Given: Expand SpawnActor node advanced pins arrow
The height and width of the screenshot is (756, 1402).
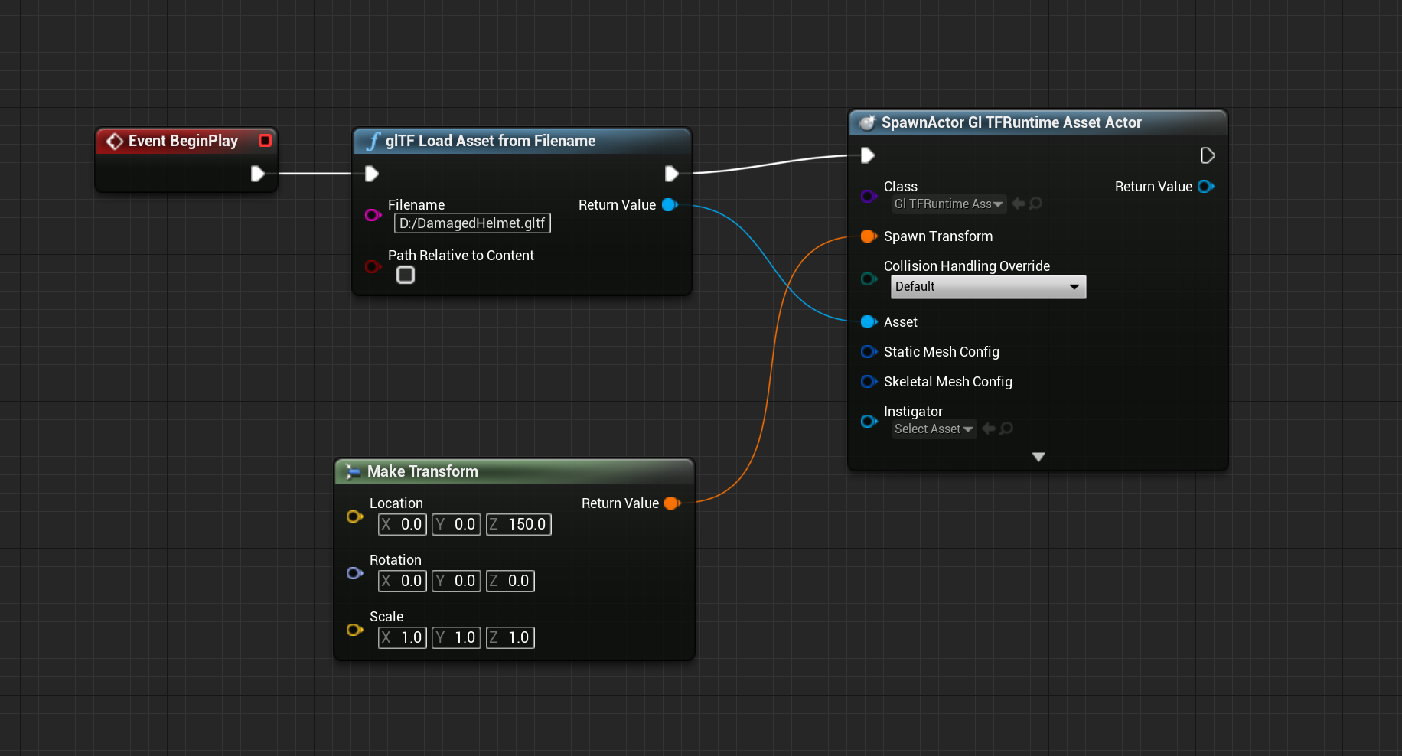Looking at the screenshot, I should pos(1038,457).
